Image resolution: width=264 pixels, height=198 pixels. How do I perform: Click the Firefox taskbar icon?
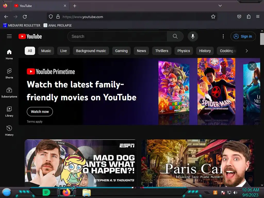tap(67, 192)
